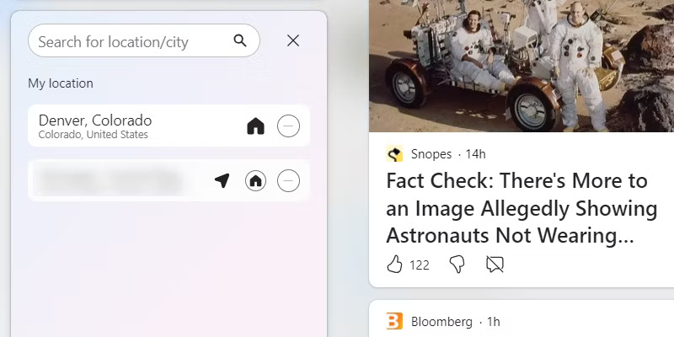Image resolution: width=674 pixels, height=337 pixels.
Task: Open the lunar rover astronaut image
Action: click(x=521, y=66)
